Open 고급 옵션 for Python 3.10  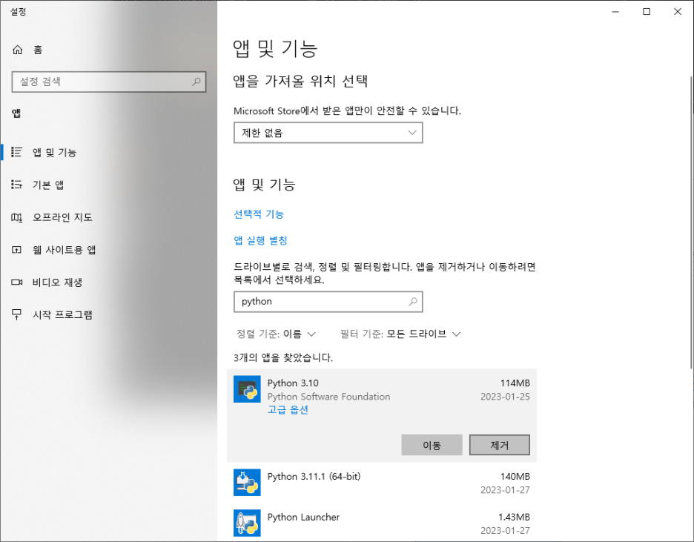pos(288,410)
